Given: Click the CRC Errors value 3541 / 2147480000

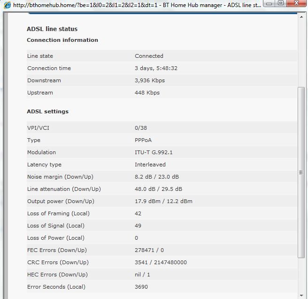Looking at the screenshot, I should [x=161, y=262].
